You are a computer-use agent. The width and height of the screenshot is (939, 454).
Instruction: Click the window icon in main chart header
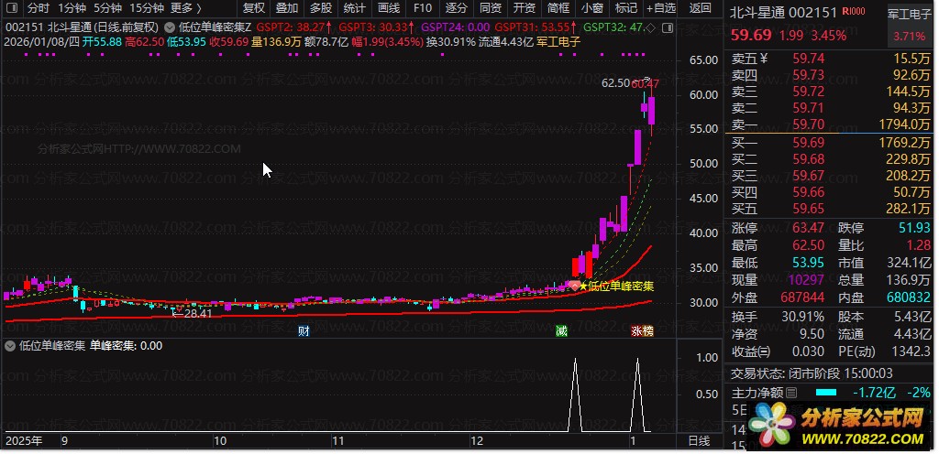pos(668,27)
